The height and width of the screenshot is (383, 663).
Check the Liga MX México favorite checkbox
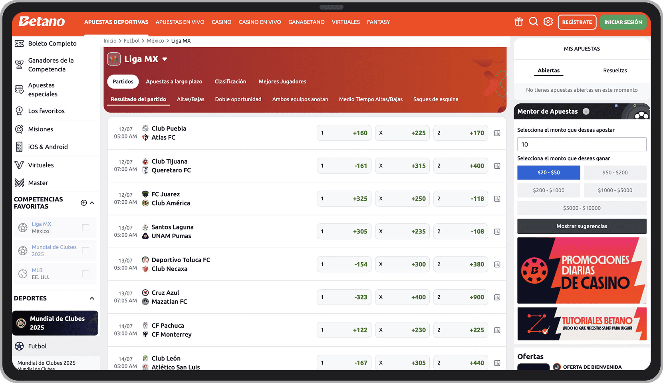tap(85, 227)
